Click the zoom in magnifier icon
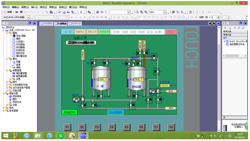 click(x=141, y=12)
